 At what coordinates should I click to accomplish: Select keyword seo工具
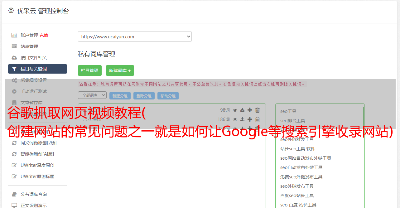[288, 111]
